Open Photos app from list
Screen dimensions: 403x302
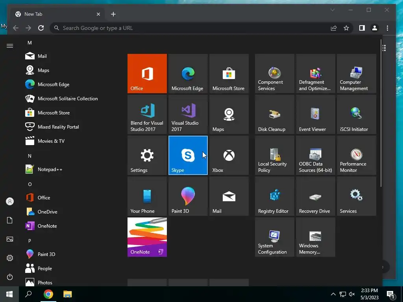coord(72,282)
